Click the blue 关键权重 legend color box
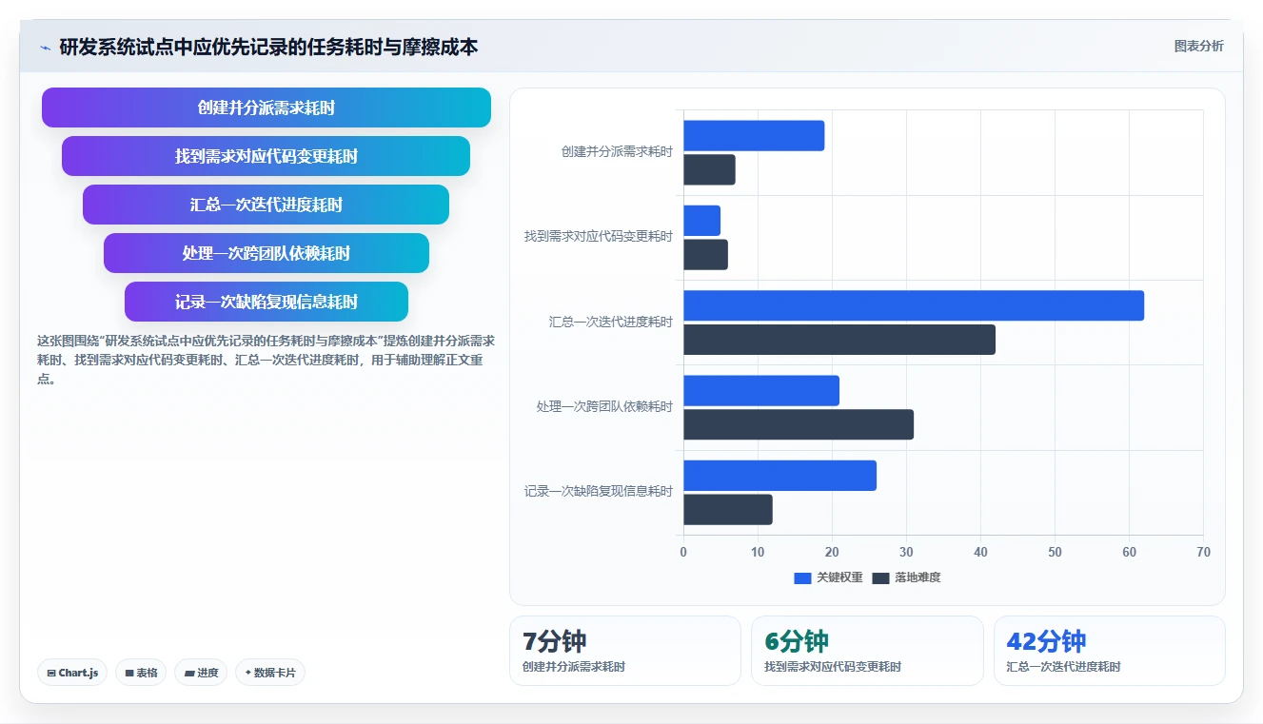The image size is (1263, 724). [x=802, y=577]
